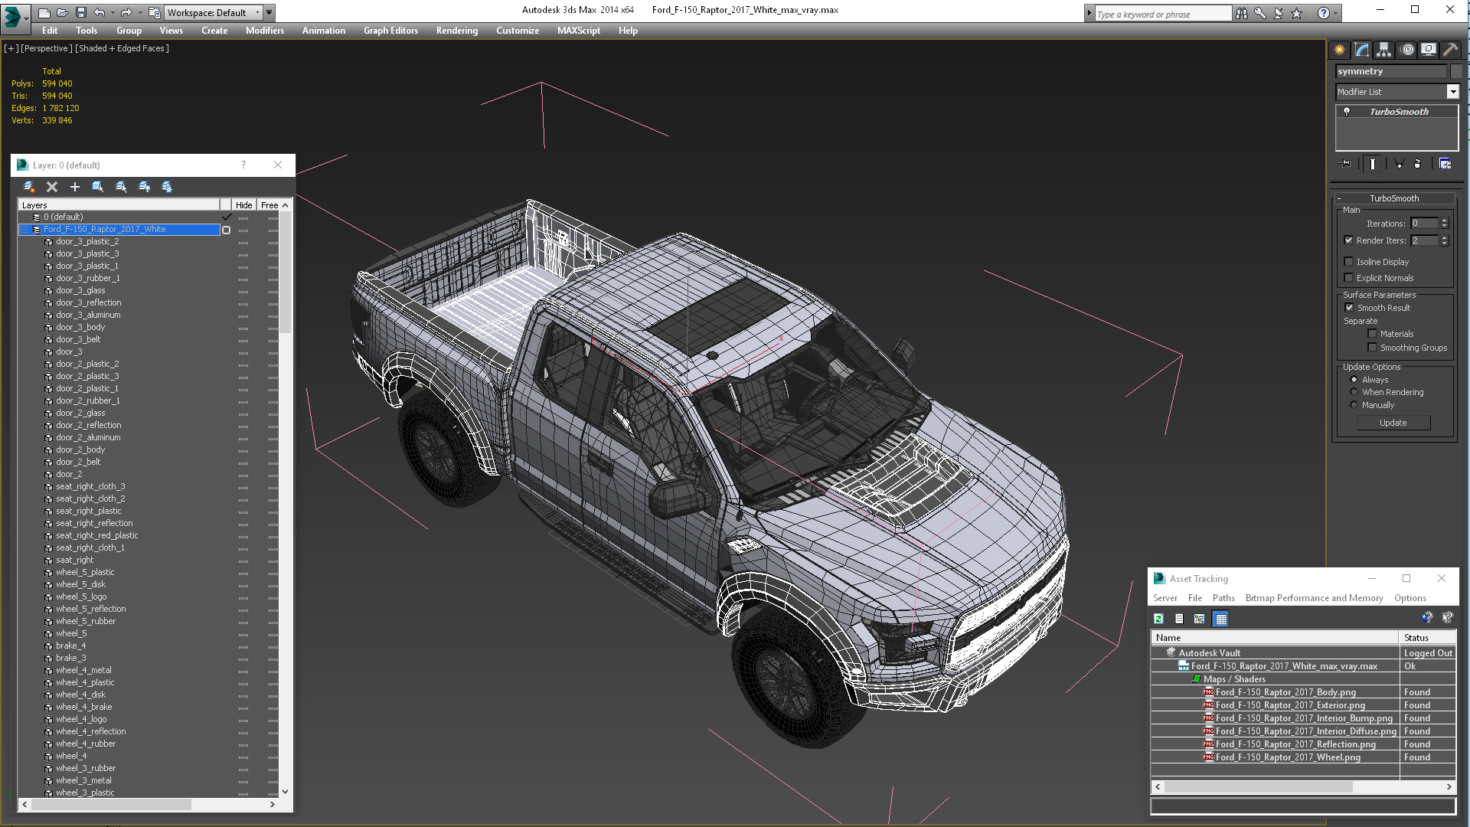
Task: Switch to the Hierarchy command panel tab
Action: [x=1383, y=50]
